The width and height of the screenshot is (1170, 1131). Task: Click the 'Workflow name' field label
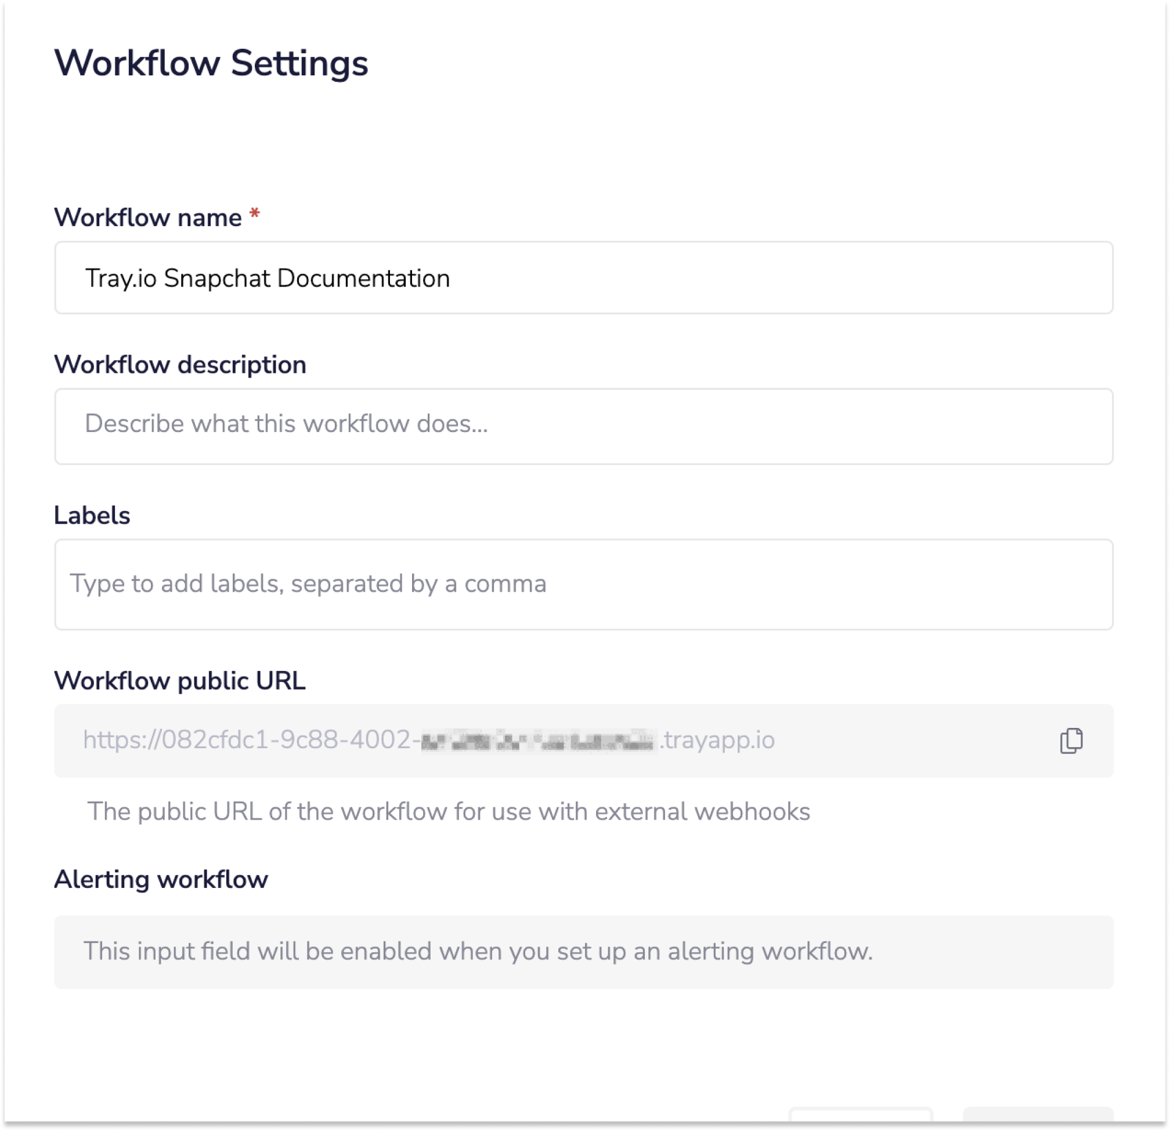click(147, 217)
